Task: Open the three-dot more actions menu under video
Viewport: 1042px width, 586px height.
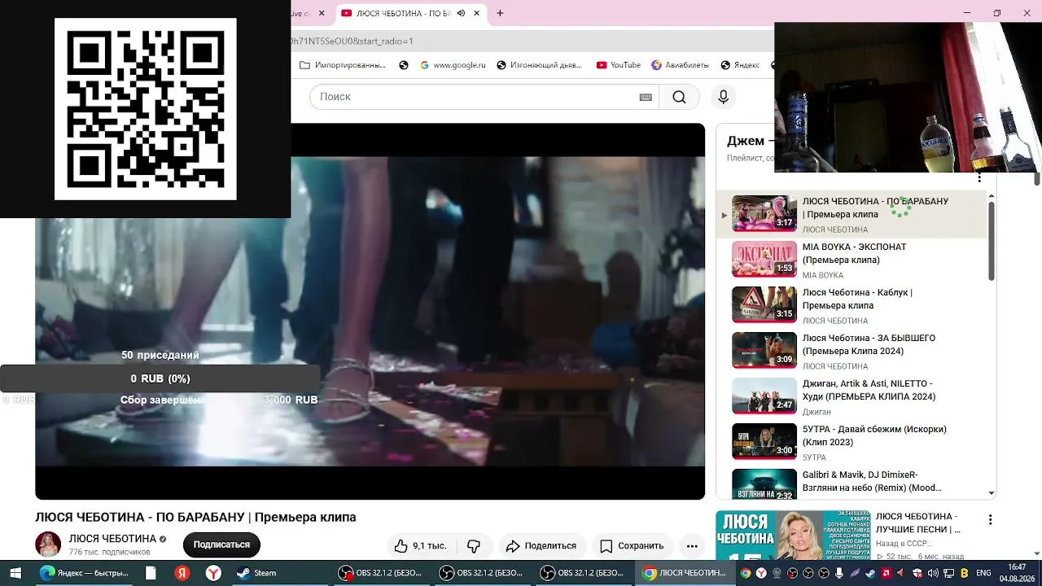Action: [692, 545]
